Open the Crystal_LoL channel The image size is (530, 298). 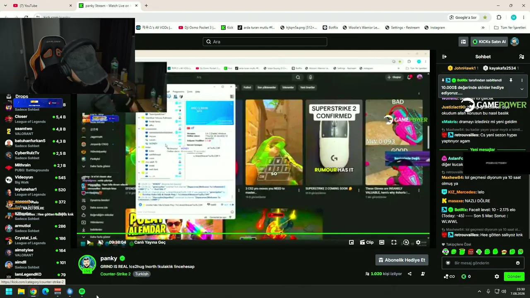point(35,240)
